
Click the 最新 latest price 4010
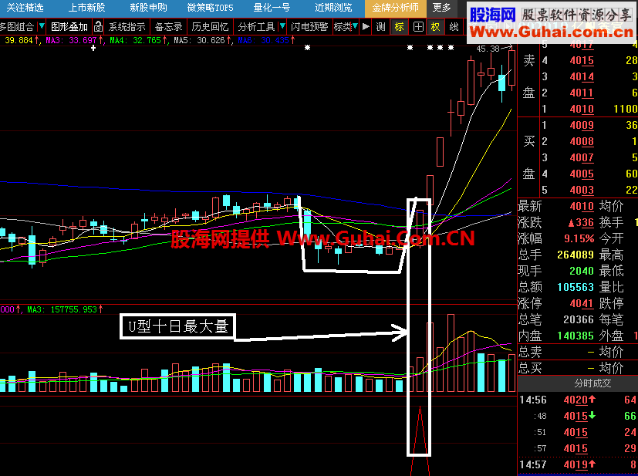[582, 206]
